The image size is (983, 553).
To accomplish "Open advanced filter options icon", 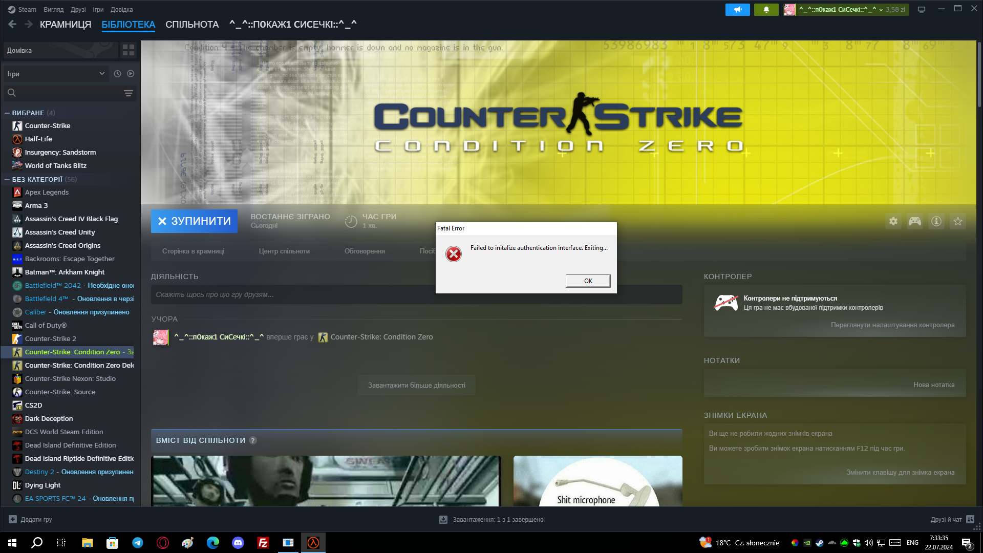I will click(128, 93).
